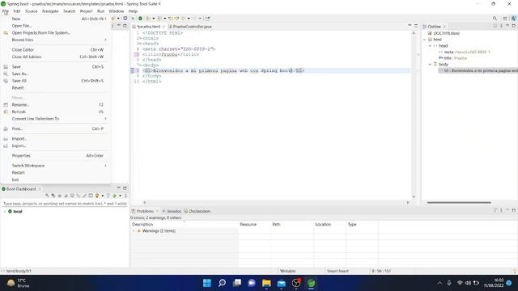Minimize the Outline view panel
The width and height of the screenshot is (518, 291).
click(x=507, y=26)
